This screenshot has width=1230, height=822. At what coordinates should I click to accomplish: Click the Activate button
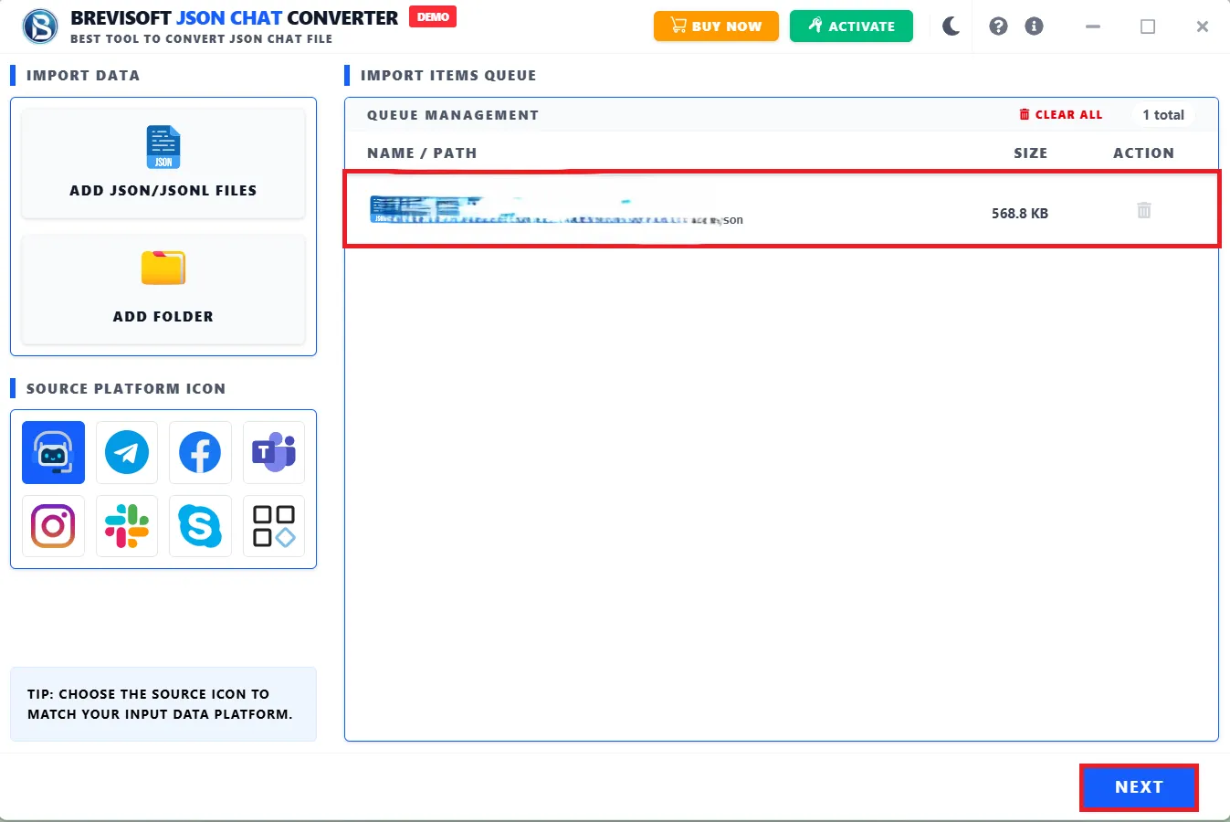click(x=851, y=26)
